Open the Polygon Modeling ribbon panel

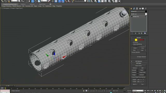pyautogui.click(x=6, y=6)
